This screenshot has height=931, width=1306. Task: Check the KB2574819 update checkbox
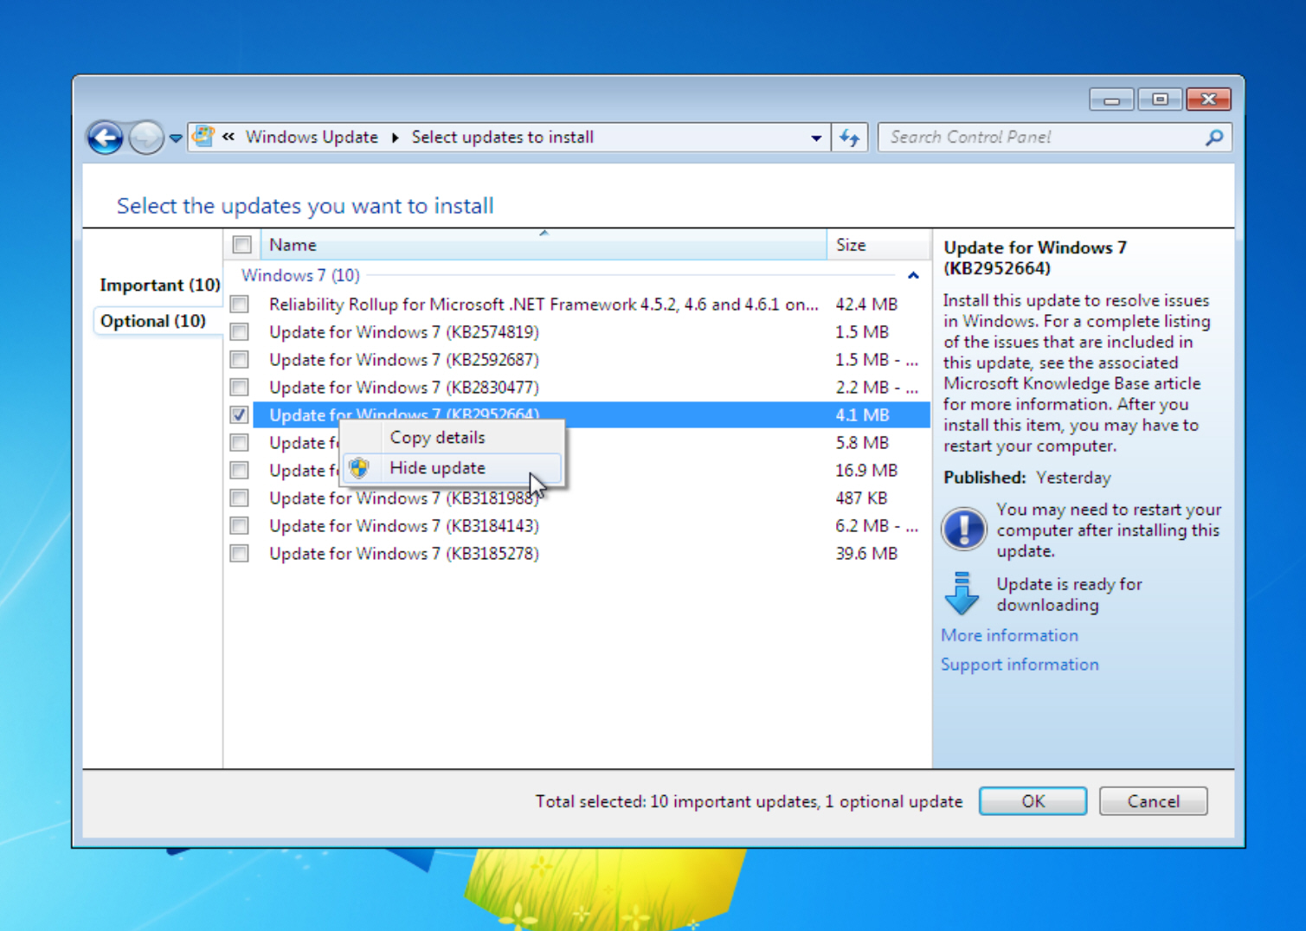[x=240, y=331]
